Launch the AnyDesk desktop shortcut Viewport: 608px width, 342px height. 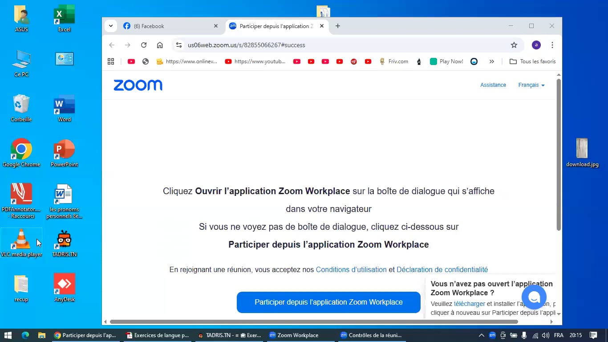coord(64,288)
